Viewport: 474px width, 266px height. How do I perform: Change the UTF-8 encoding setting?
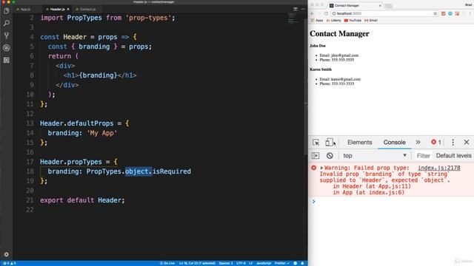[241, 263]
